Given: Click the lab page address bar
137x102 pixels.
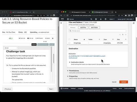Looking at the screenshot, I should tap(24, 16).
